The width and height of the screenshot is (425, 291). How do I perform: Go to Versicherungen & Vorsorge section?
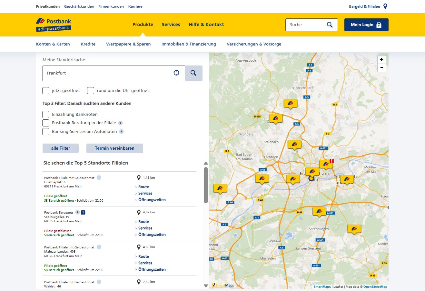point(254,44)
